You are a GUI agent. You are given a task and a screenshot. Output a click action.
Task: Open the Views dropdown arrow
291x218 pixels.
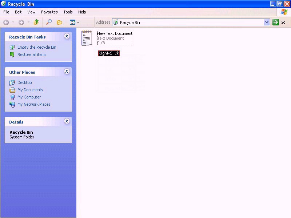[x=77, y=22]
